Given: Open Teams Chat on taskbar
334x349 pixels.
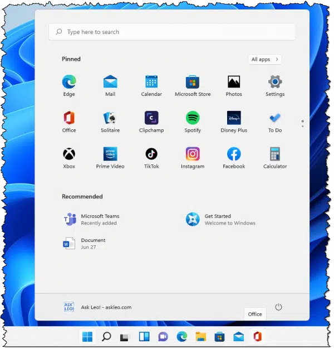Looking at the screenshot, I should pyautogui.click(x=163, y=337).
